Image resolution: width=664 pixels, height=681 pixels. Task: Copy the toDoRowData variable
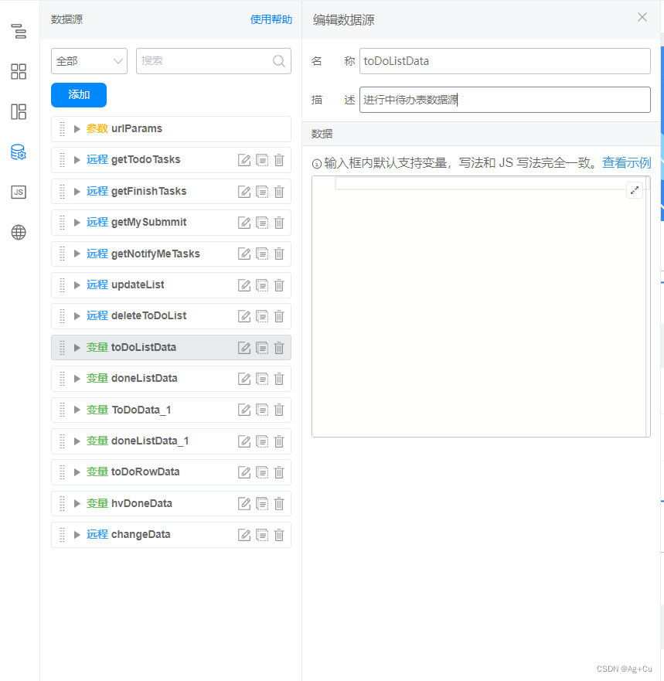pos(262,472)
